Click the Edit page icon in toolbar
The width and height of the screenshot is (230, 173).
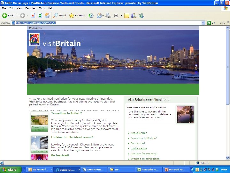pos(116,15)
